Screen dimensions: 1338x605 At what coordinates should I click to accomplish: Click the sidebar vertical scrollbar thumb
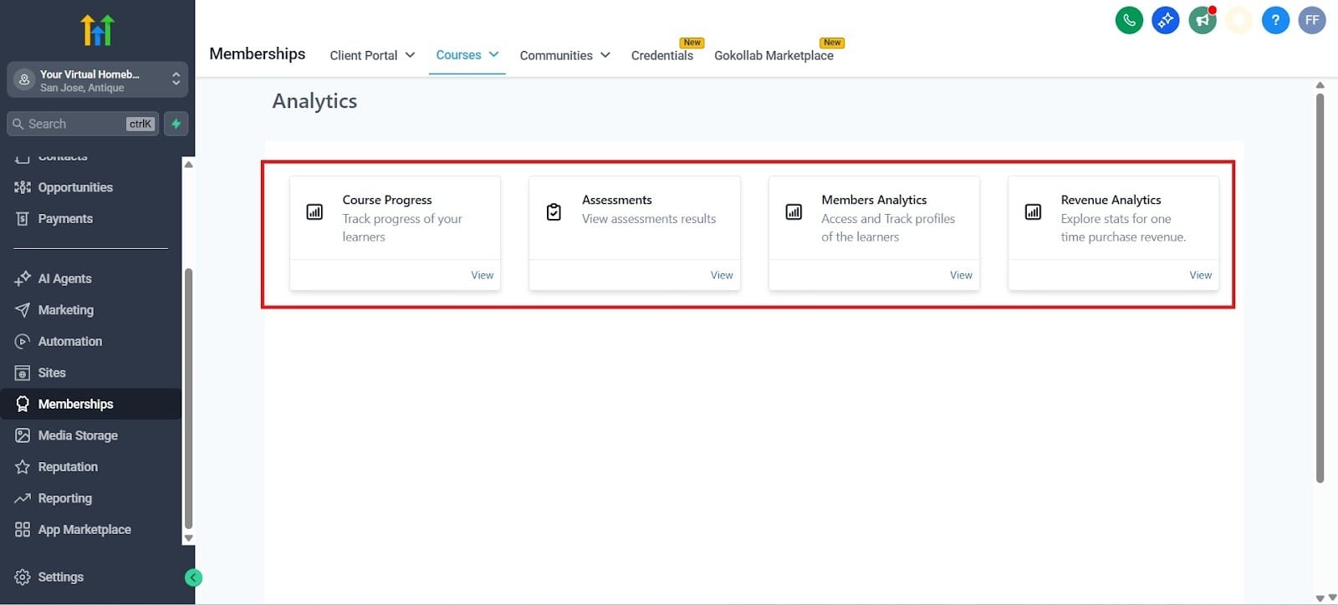(188, 399)
